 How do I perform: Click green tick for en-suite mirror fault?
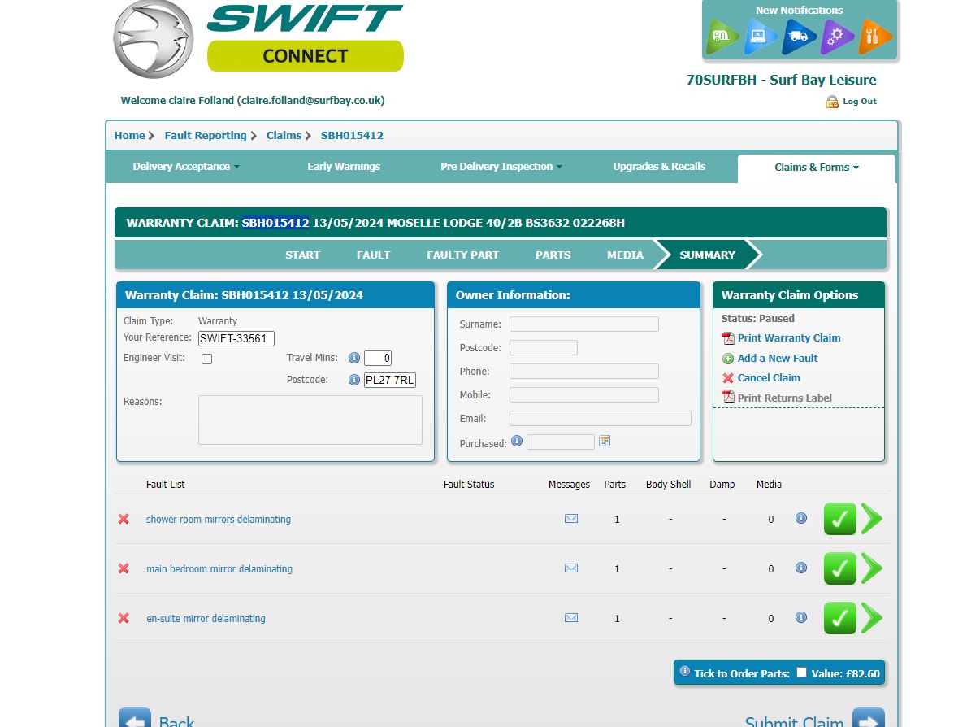[839, 619]
